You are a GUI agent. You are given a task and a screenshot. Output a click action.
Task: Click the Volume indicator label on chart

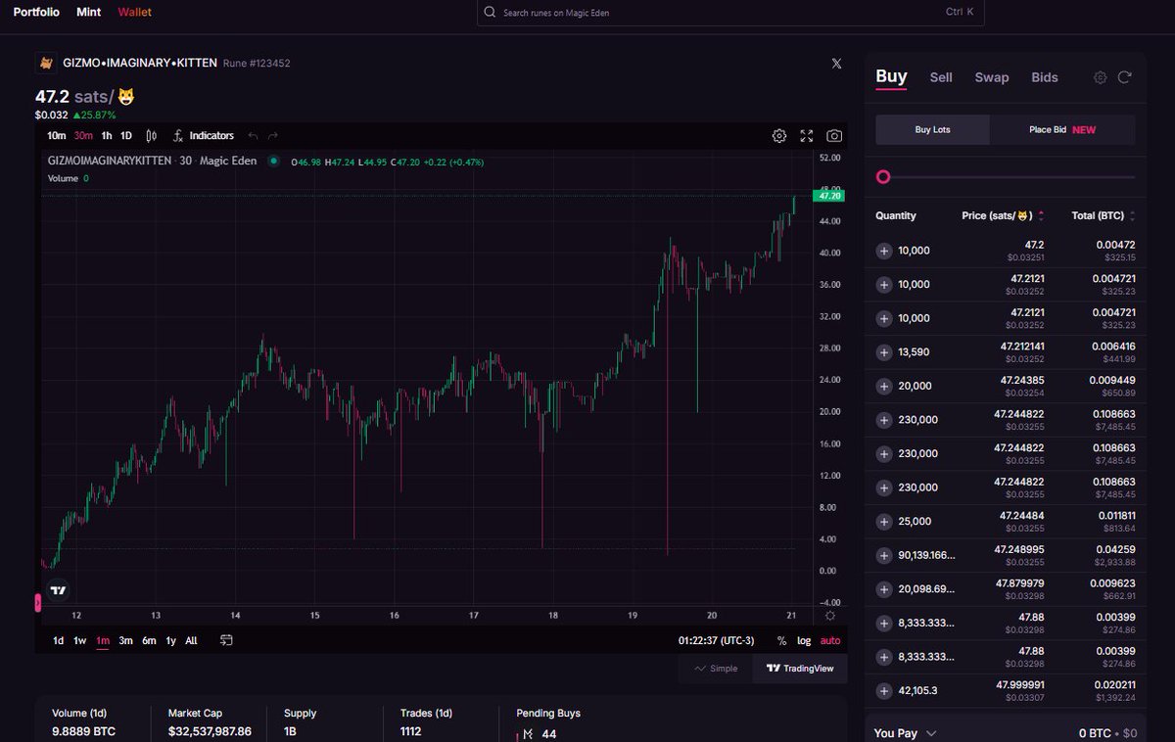64,178
